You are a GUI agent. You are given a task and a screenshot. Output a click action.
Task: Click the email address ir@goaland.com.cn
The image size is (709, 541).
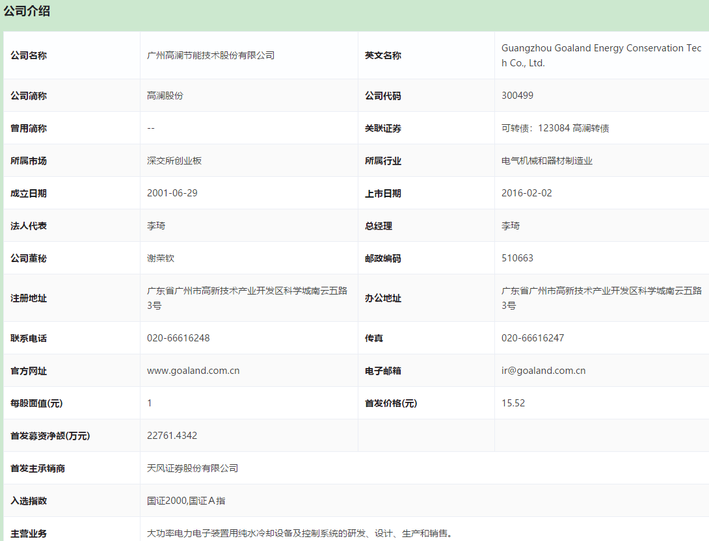click(543, 371)
